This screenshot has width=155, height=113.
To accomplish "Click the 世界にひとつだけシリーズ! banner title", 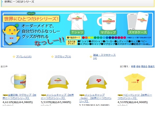I will [31, 19].
